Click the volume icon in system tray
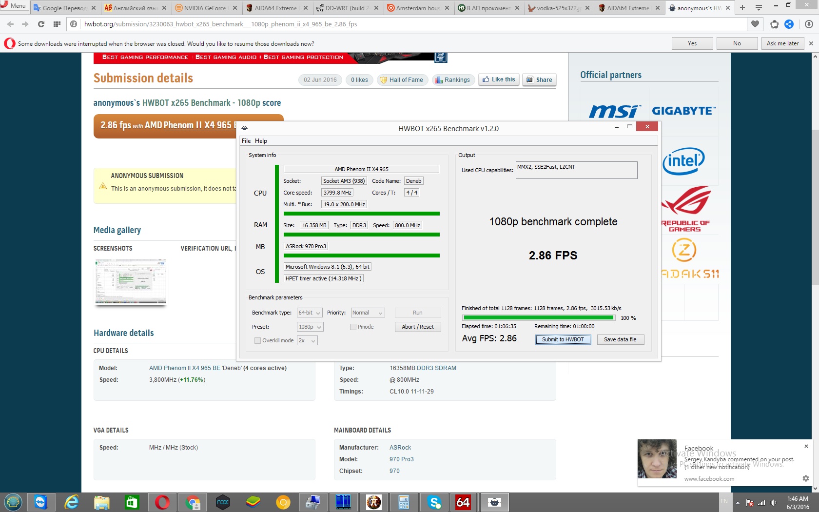The image size is (819, 512). click(x=774, y=503)
